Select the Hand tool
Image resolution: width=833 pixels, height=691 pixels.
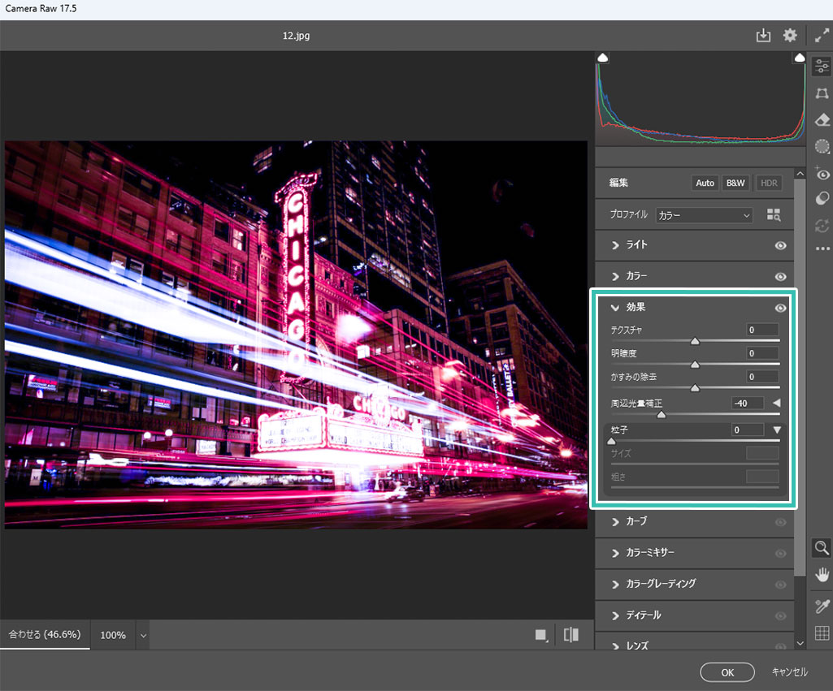coord(822,574)
